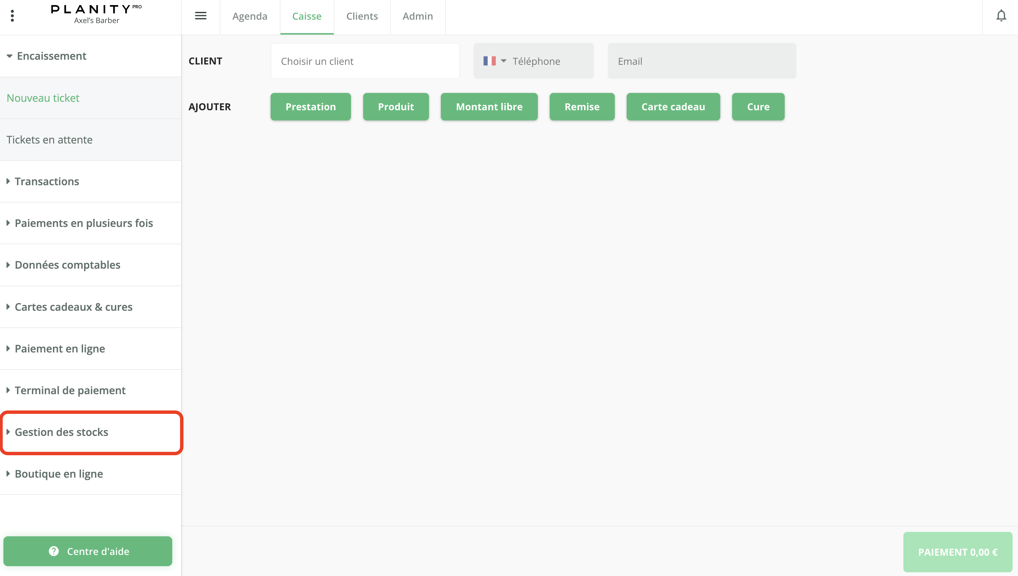Click the Remise button
This screenshot has height=576, width=1018.
(x=582, y=107)
